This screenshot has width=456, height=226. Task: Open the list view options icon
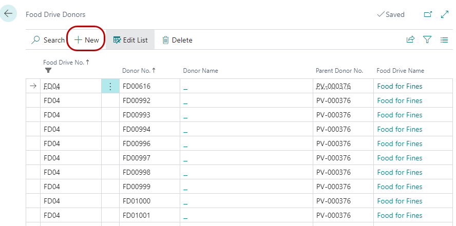pyautogui.click(x=444, y=40)
